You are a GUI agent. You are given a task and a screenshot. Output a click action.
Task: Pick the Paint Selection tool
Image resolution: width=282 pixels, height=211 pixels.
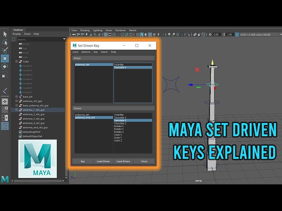point(5,50)
